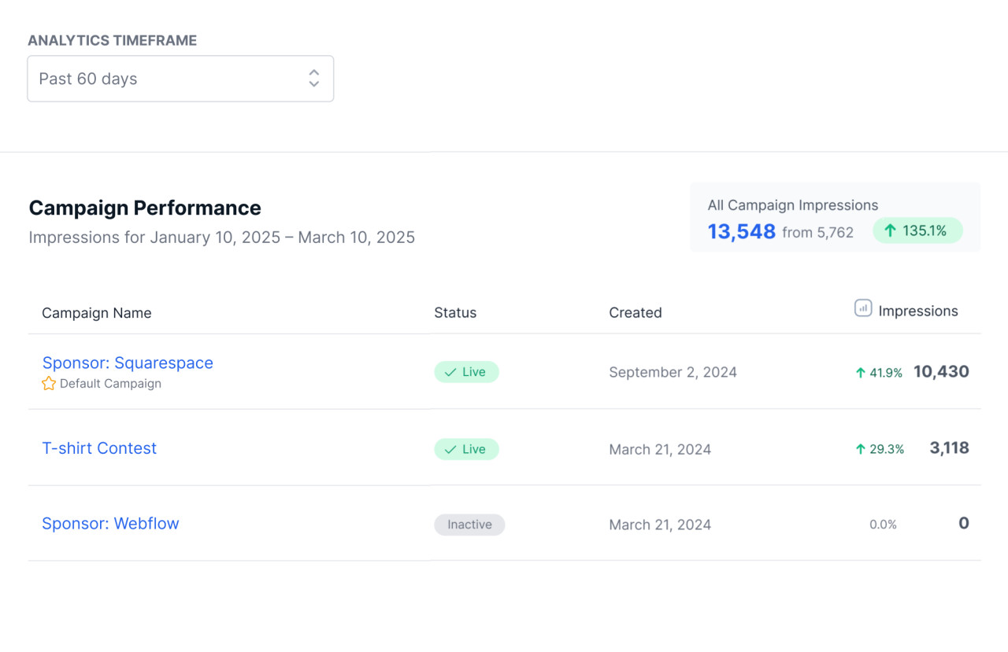The width and height of the screenshot is (1008, 652).
Task: Click the up arrow beside 41.9%
Action: 860,373
